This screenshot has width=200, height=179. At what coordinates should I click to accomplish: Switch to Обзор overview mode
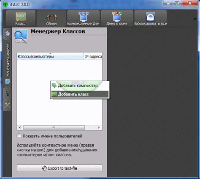point(51,19)
